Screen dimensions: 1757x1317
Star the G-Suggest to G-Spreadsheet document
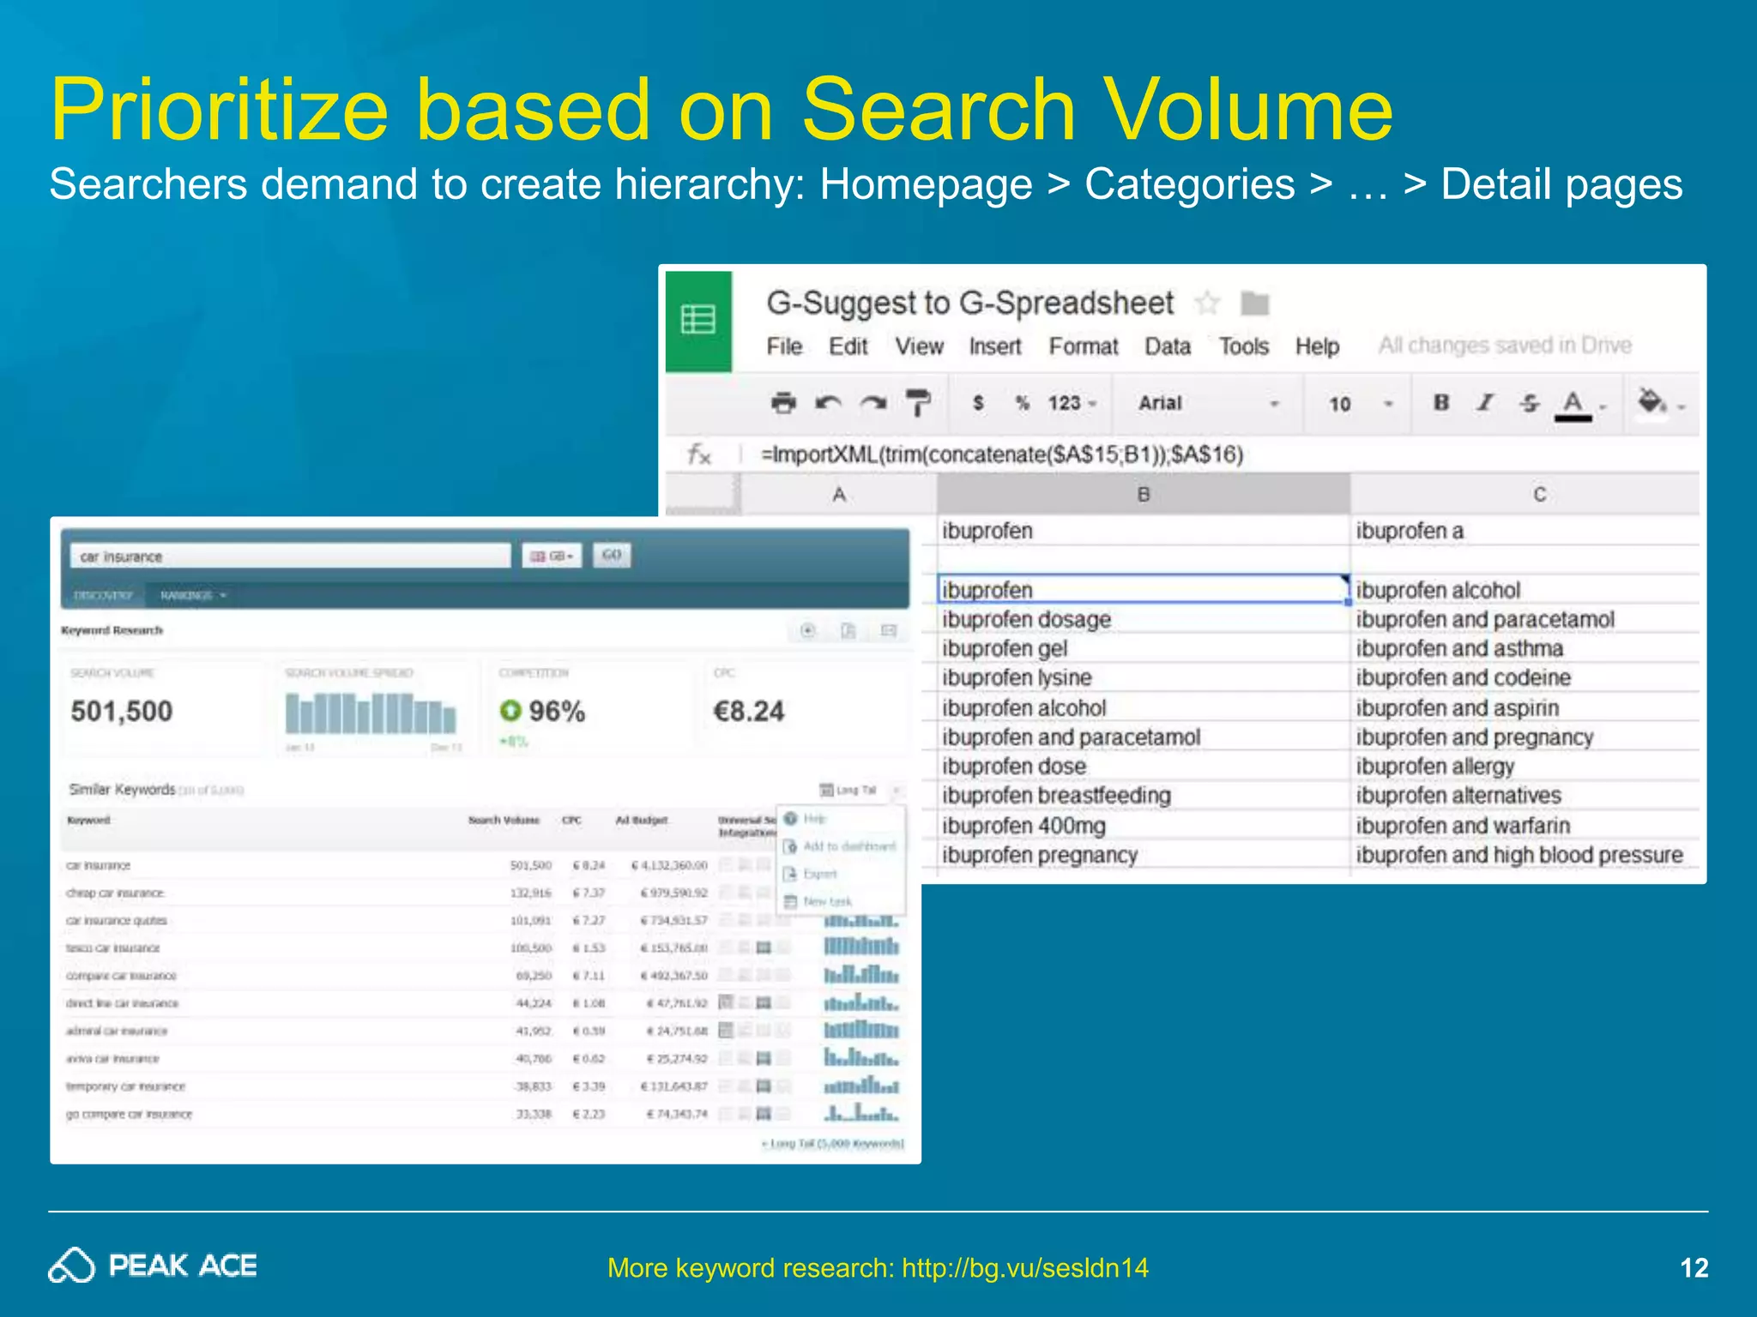pyautogui.click(x=1207, y=303)
